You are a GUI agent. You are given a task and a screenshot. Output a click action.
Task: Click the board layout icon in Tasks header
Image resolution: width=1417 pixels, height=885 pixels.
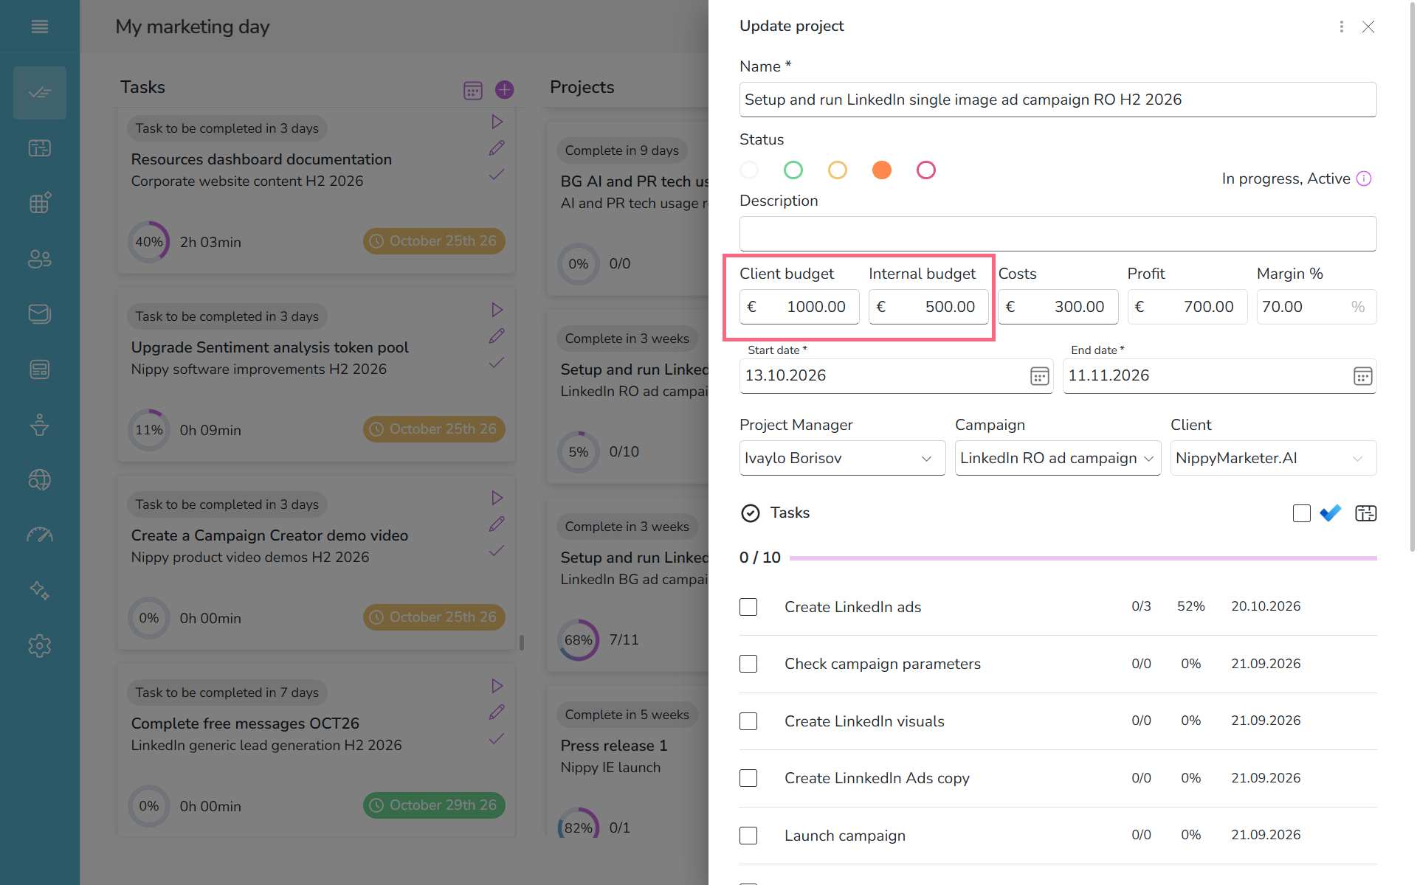1366,513
